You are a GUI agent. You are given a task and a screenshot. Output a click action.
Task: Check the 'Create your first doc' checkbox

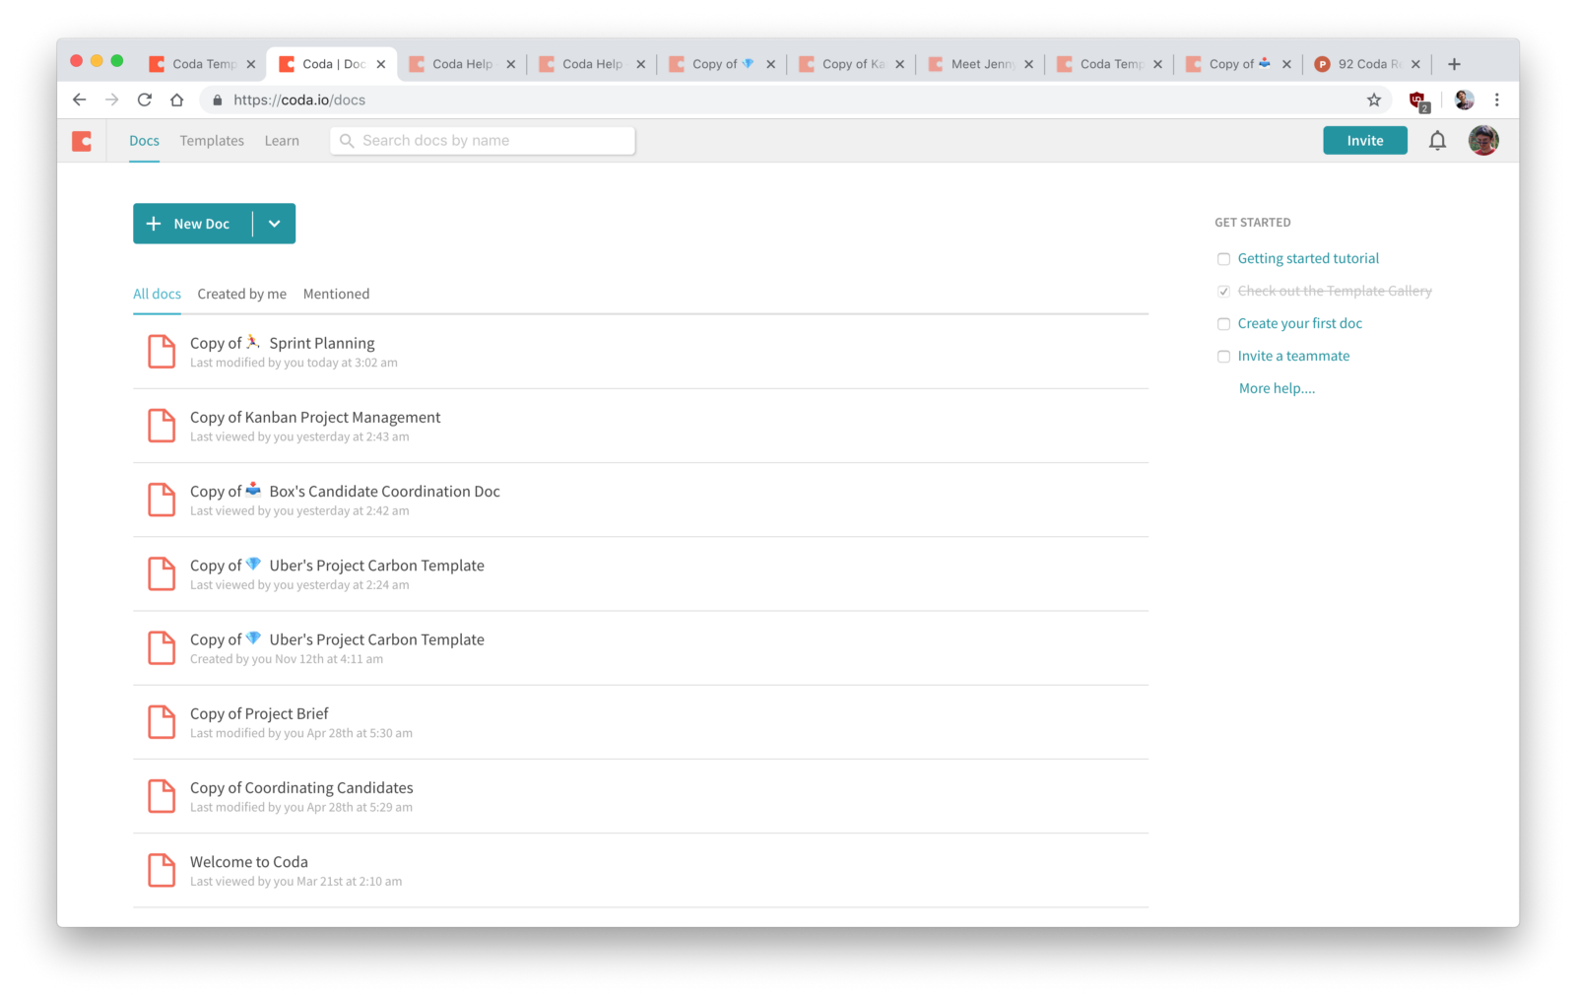pos(1223,324)
